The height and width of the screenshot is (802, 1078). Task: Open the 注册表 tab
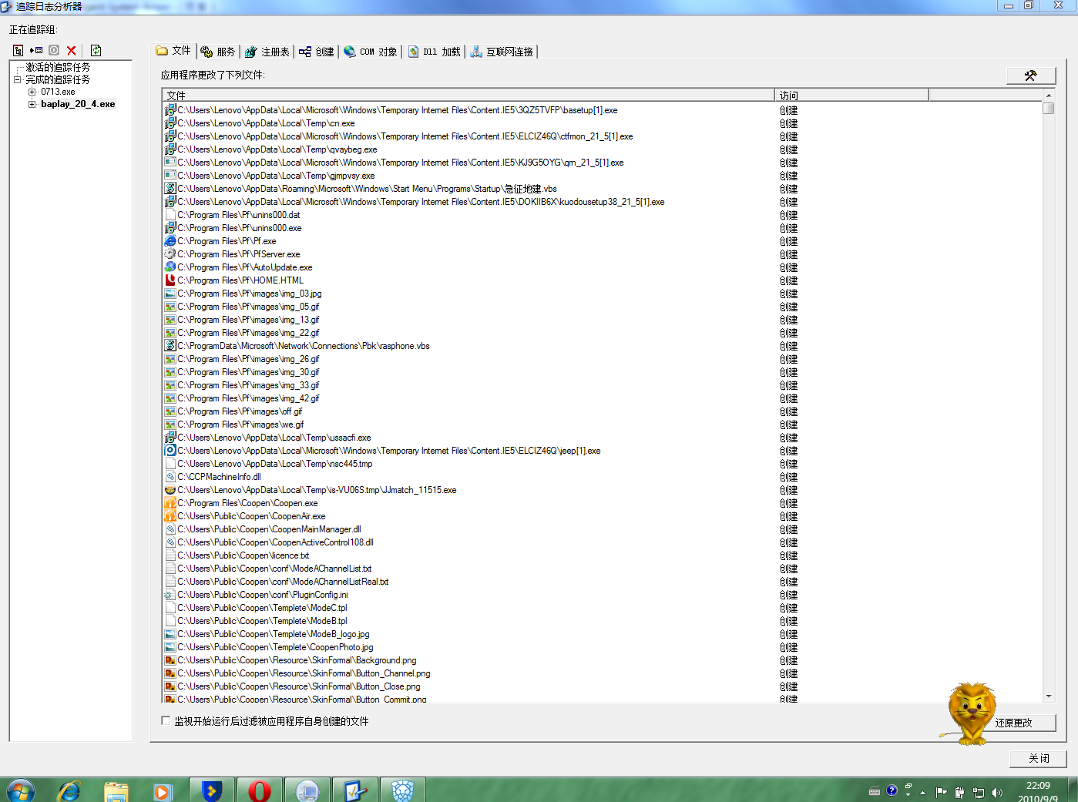tap(267, 52)
